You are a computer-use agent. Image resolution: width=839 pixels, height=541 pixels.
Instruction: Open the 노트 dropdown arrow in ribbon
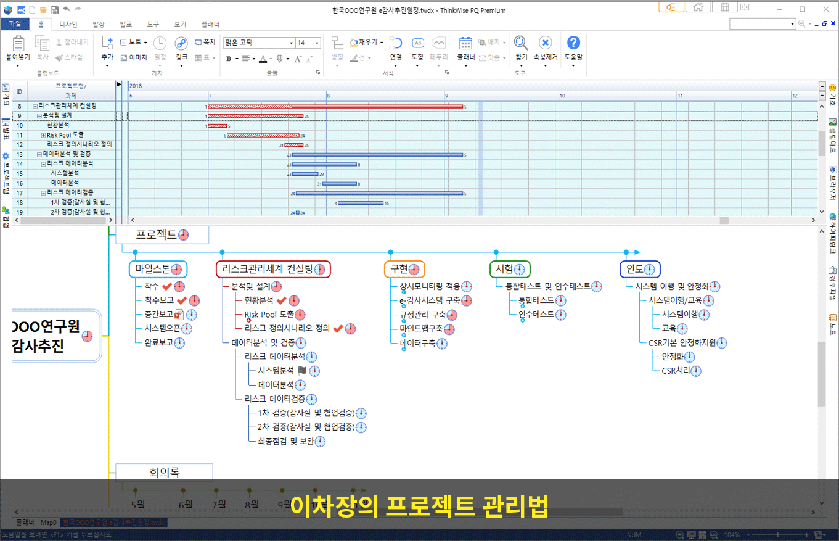(x=144, y=43)
